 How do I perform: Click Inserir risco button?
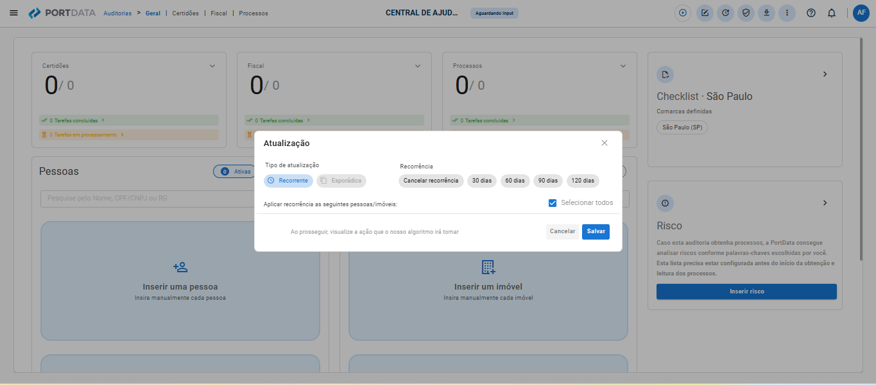[746, 291]
